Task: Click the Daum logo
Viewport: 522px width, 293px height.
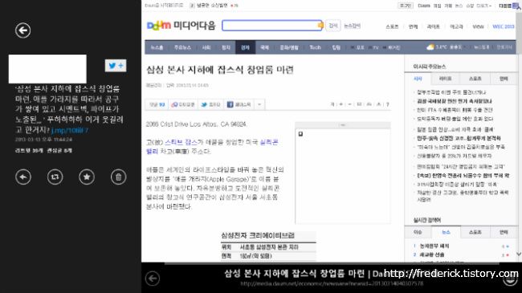Action: tap(159, 26)
